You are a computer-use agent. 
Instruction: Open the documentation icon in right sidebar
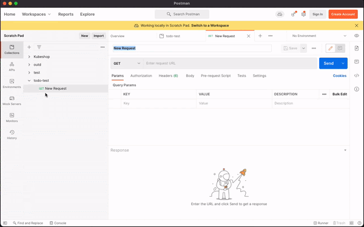pos(357,48)
